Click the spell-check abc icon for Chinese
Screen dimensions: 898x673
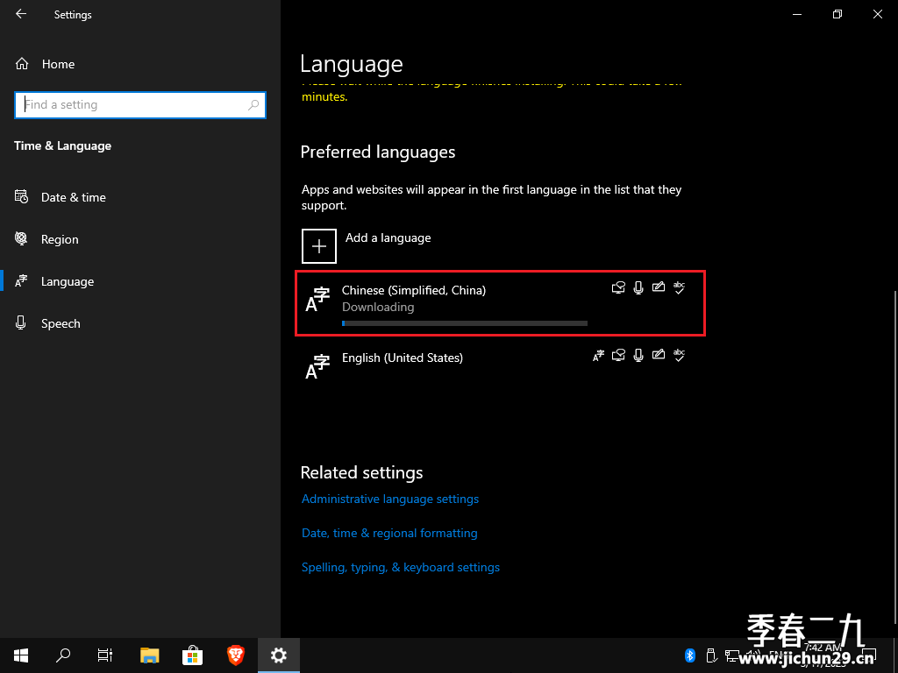pos(680,287)
